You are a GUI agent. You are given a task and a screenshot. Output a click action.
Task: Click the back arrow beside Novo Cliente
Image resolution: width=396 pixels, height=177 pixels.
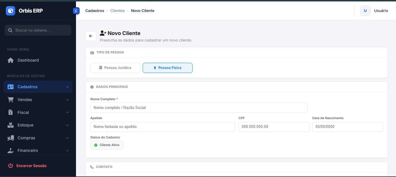[x=91, y=36]
